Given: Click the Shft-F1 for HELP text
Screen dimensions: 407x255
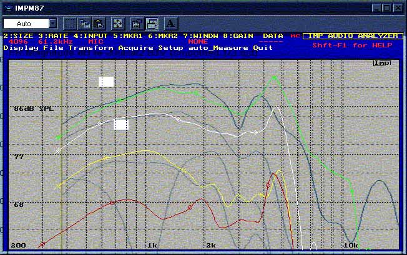Looking at the screenshot, I should pyautogui.click(x=353, y=45).
